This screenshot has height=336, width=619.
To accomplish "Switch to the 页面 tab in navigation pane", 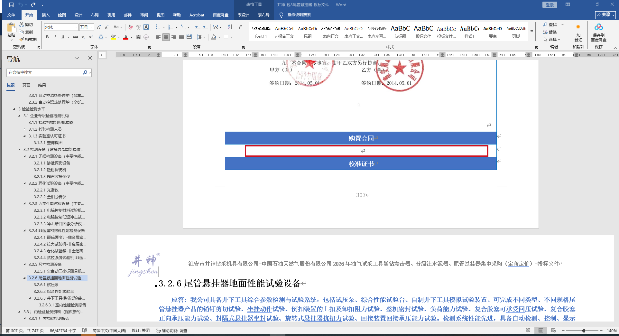I will [26, 85].
